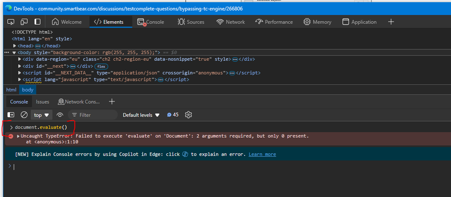Click the body breadcrumb item

tap(28, 90)
